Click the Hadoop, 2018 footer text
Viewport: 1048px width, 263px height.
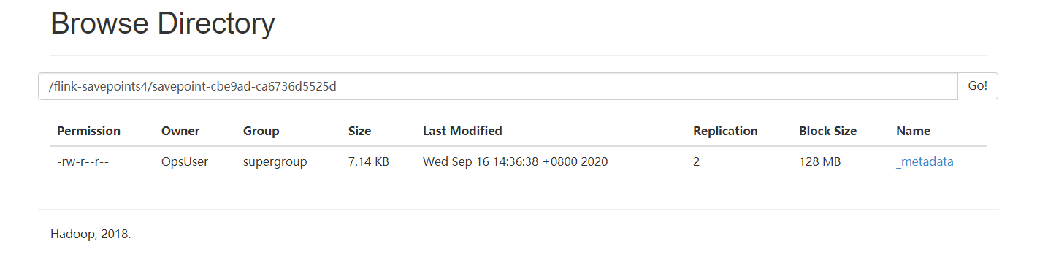91,235
